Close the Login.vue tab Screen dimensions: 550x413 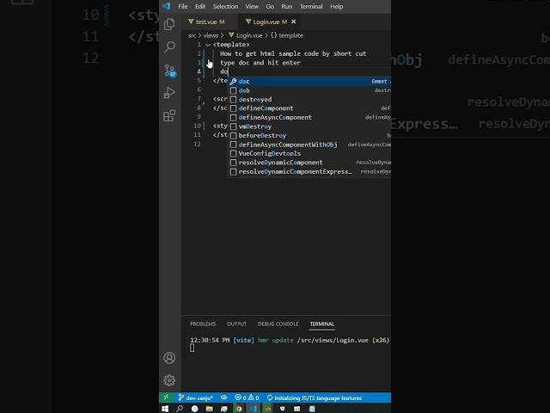[x=294, y=22]
